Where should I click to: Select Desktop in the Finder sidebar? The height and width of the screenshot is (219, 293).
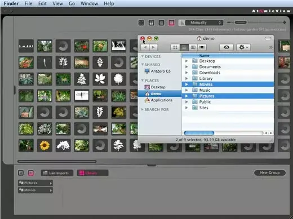(x=155, y=87)
